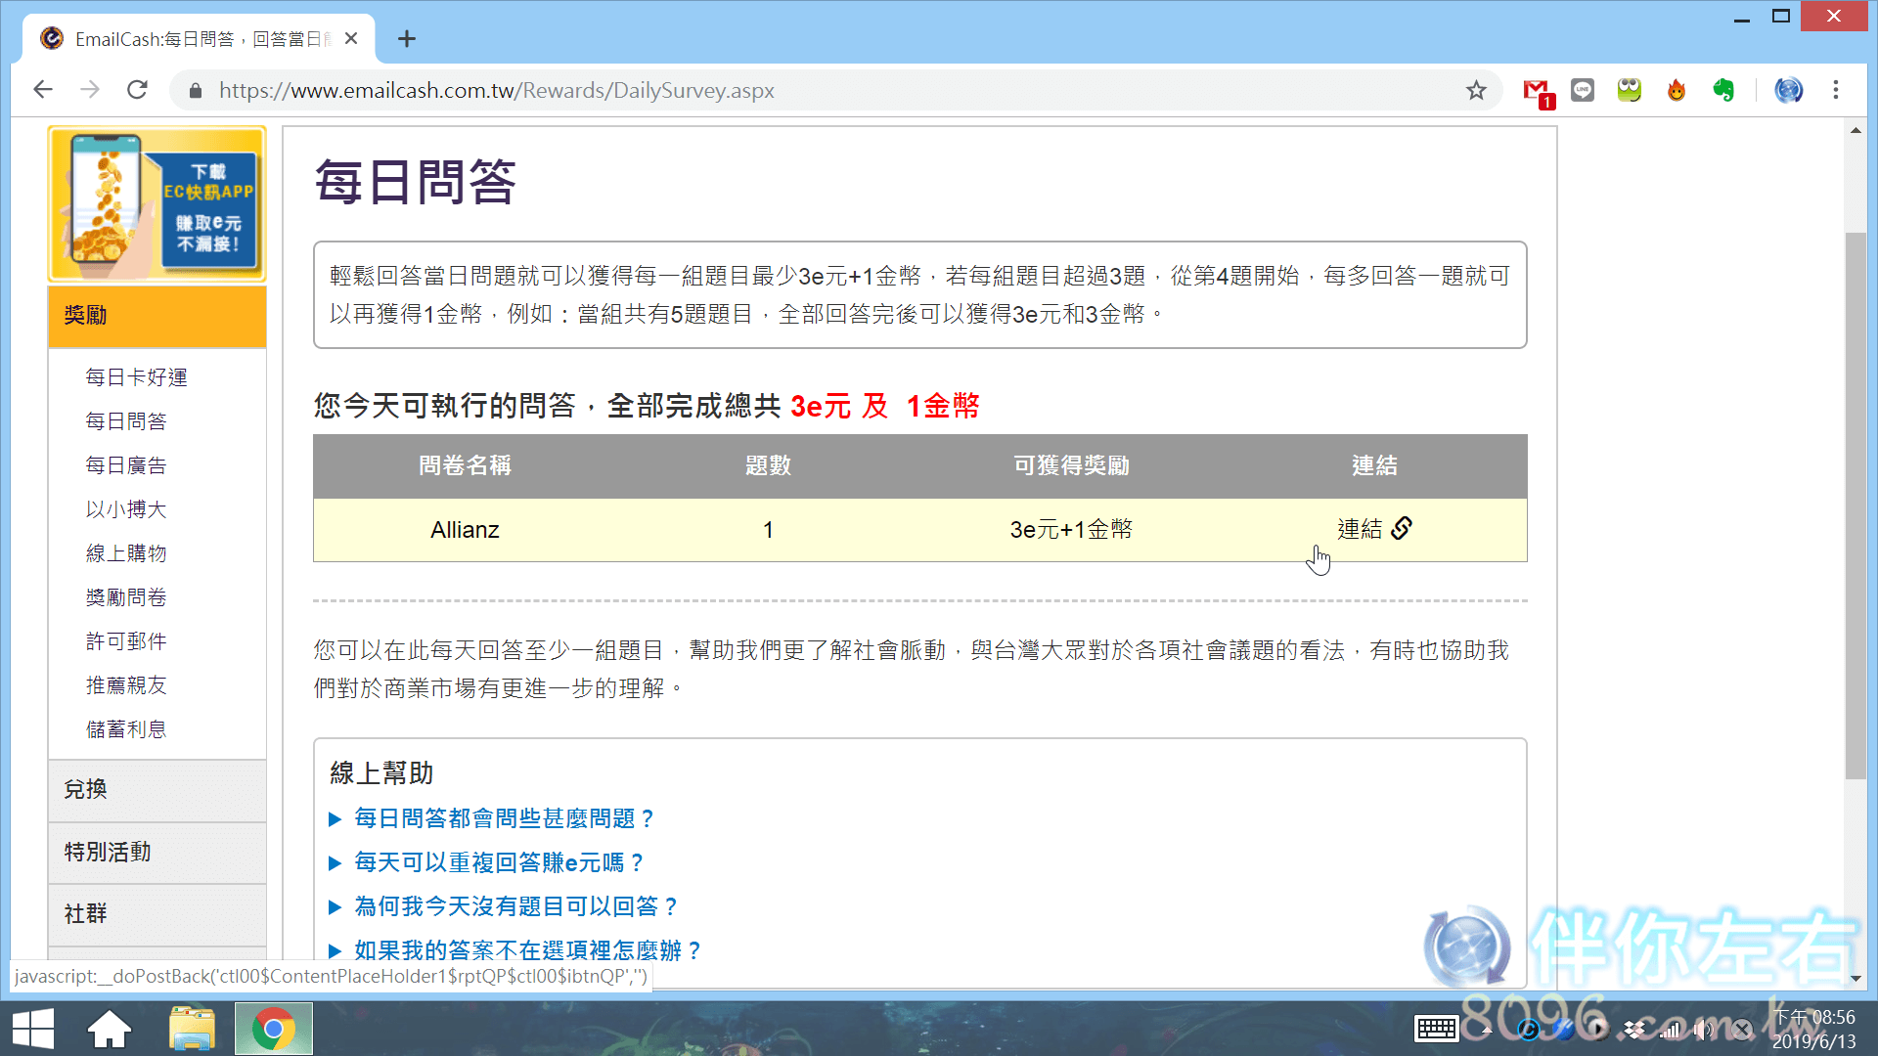The width and height of the screenshot is (1878, 1056).
Task: Reload the page with refresh icon
Action: coord(138,90)
